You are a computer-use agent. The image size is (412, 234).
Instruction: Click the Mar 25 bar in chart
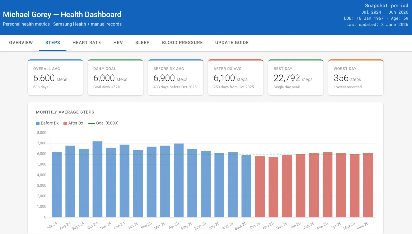[165, 181]
